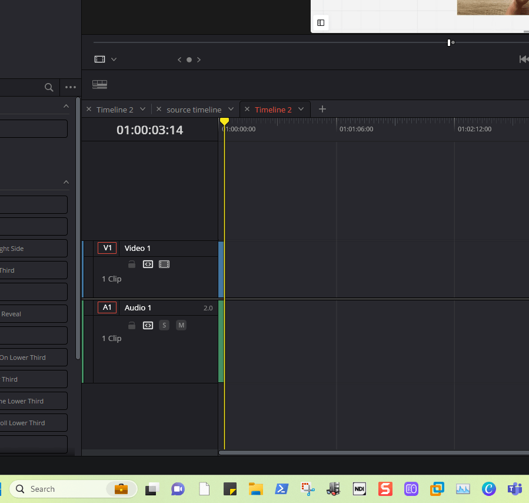The height and width of the screenshot is (503, 529).
Task: Expand the viewer mode dropdown arrow
Action: pos(114,59)
